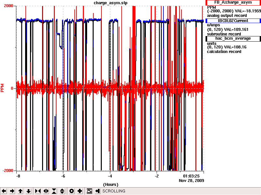Screen dimensions: 261x195
Task: Click the -2 time axis tick label
Action: [x=157, y=176]
